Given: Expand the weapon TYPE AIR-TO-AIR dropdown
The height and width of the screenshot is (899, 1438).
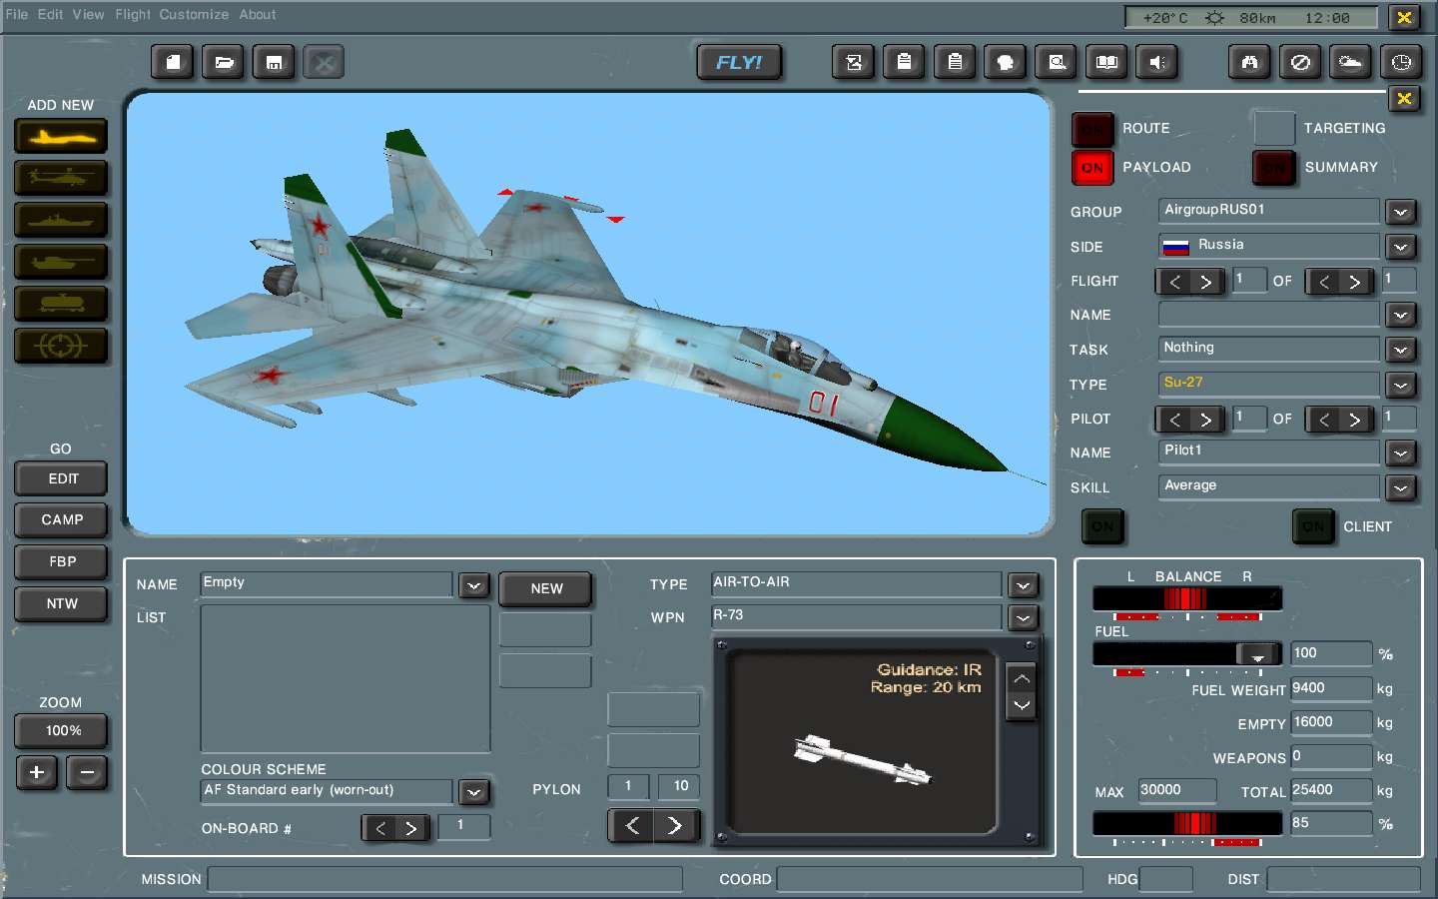Looking at the screenshot, I should point(1024,585).
